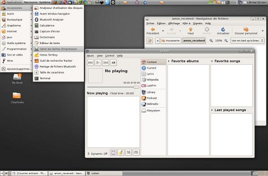268x176 pixels.
Task: Select LastFm in the Listen sidebar
Action: point(153,85)
